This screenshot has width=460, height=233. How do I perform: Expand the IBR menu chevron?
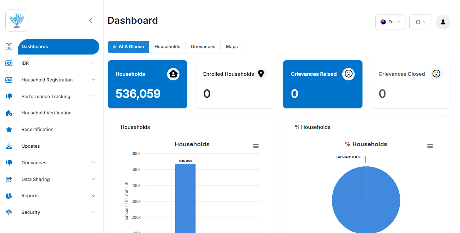tap(93, 63)
